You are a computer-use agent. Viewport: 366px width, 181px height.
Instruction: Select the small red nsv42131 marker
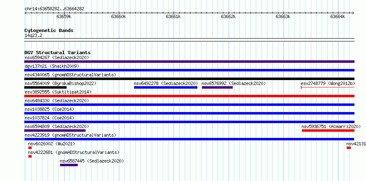(x=349, y=148)
